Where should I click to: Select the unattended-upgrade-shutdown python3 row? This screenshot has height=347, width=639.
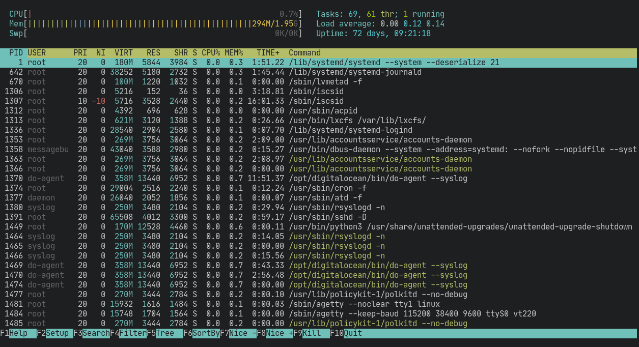(x=319, y=227)
